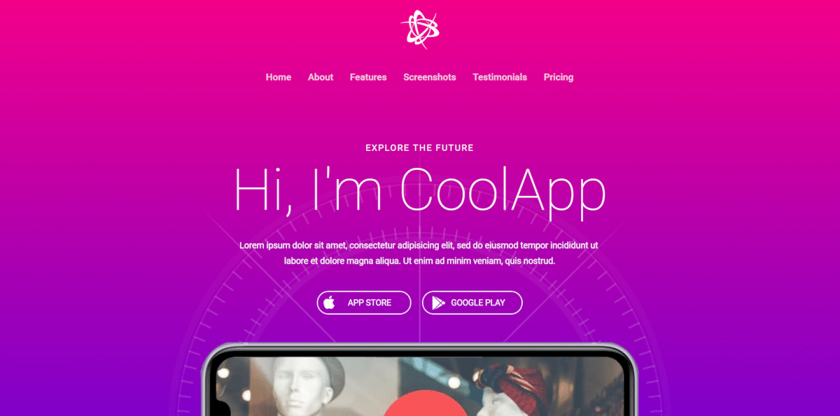This screenshot has height=416, width=840.
Task: Click the "Hi, I'm CoolApp" headline
Action: [x=420, y=189]
